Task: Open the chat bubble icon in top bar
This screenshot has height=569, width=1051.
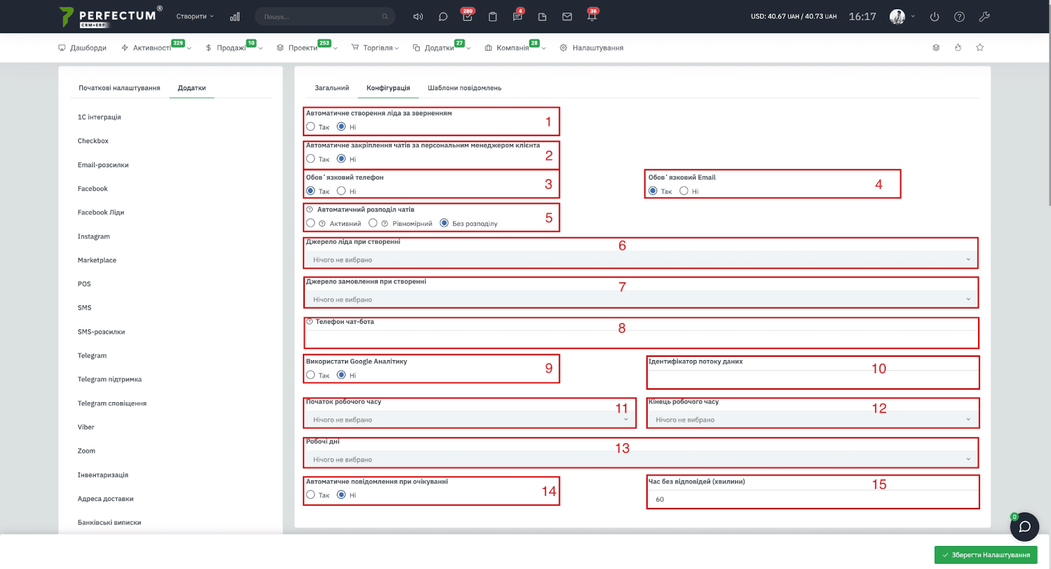Action: (443, 16)
